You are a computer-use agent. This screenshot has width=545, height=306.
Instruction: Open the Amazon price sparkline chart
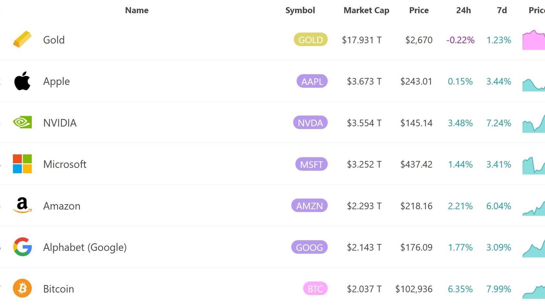click(x=534, y=208)
